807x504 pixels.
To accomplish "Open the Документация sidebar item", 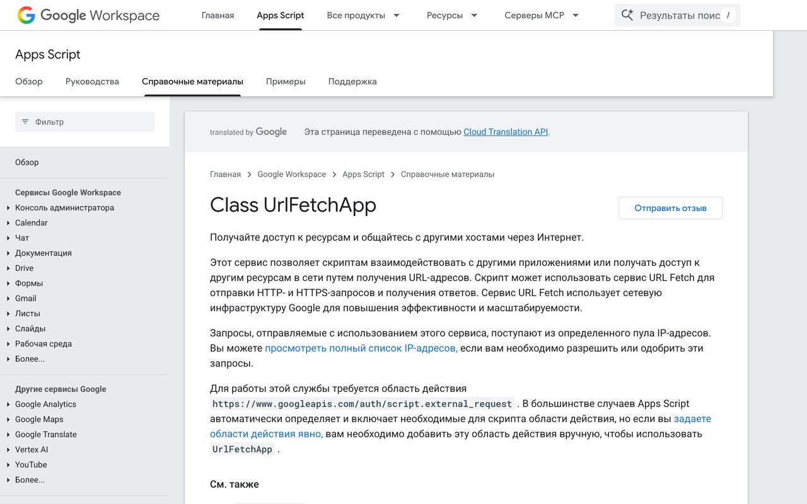I will pyautogui.click(x=44, y=253).
